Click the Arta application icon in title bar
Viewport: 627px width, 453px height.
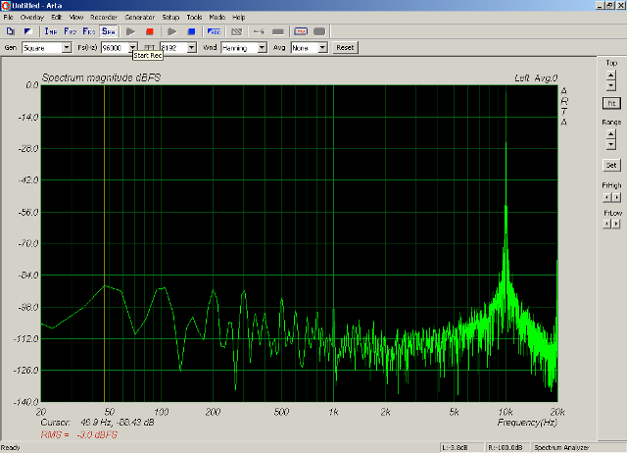pos(5,5)
